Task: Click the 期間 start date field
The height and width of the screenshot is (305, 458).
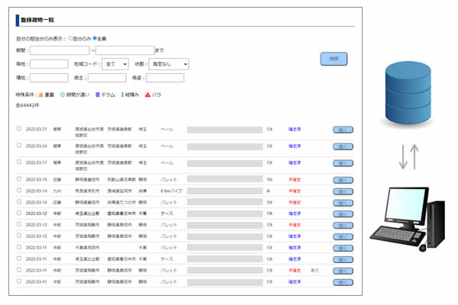Action: click(x=59, y=50)
